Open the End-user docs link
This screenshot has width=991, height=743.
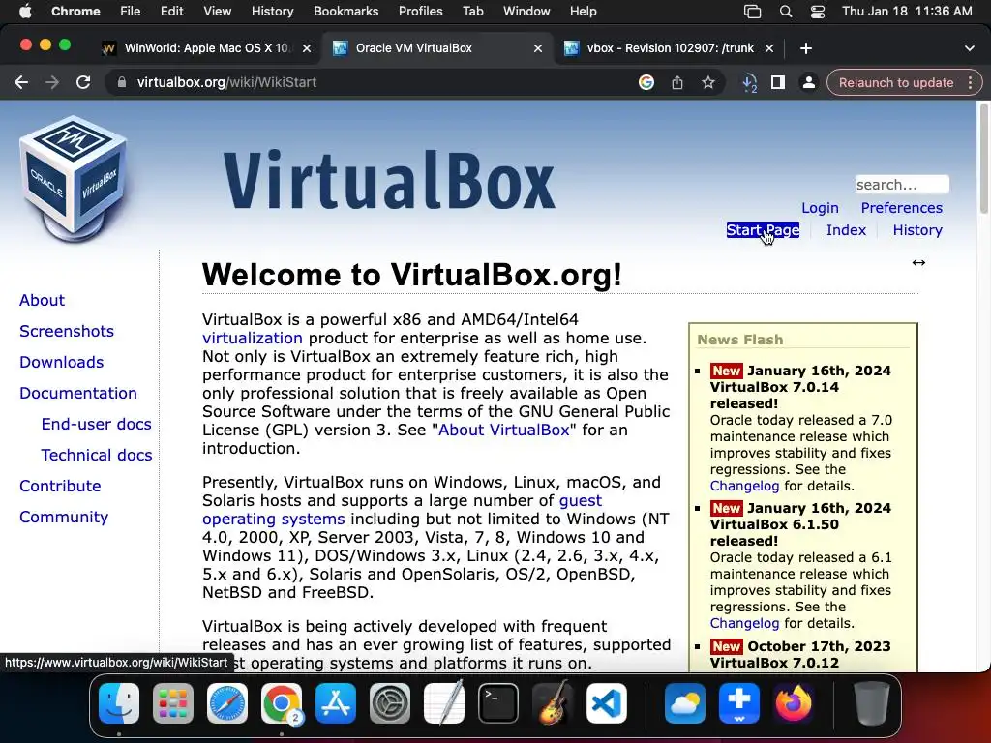coord(96,424)
